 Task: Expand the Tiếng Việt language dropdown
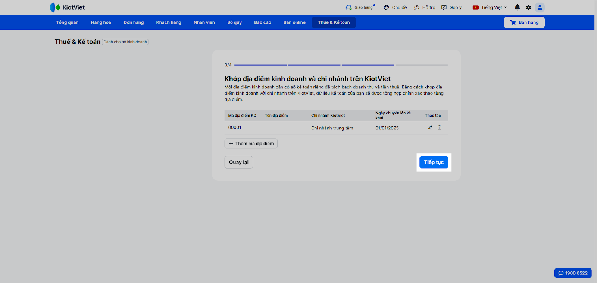tap(490, 7)
